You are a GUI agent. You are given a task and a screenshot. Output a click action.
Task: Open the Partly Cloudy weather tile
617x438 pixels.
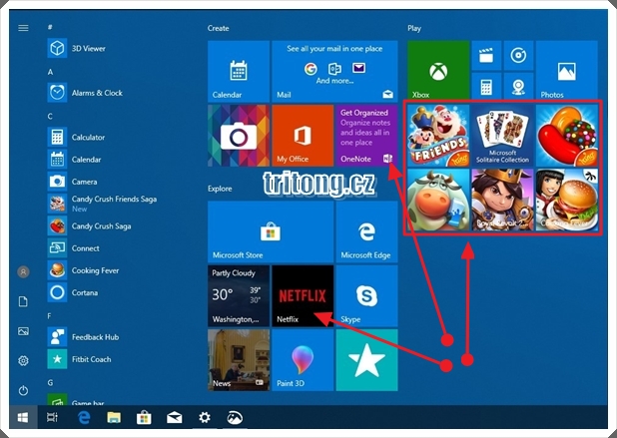tap(239, 295)
